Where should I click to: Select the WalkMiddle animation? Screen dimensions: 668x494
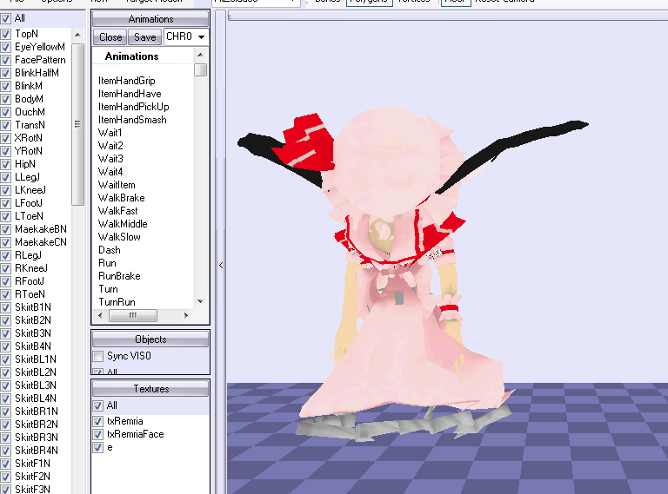click(x=123, y=224)
